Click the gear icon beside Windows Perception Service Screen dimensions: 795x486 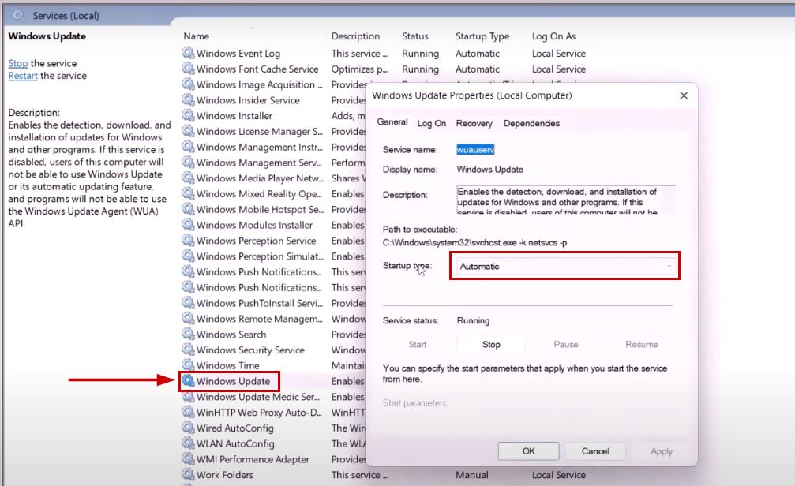pyautogui.click(x=188, y=240)
